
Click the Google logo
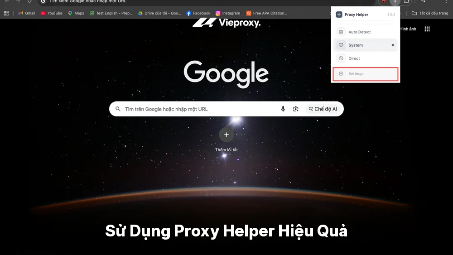coord(226,74)
